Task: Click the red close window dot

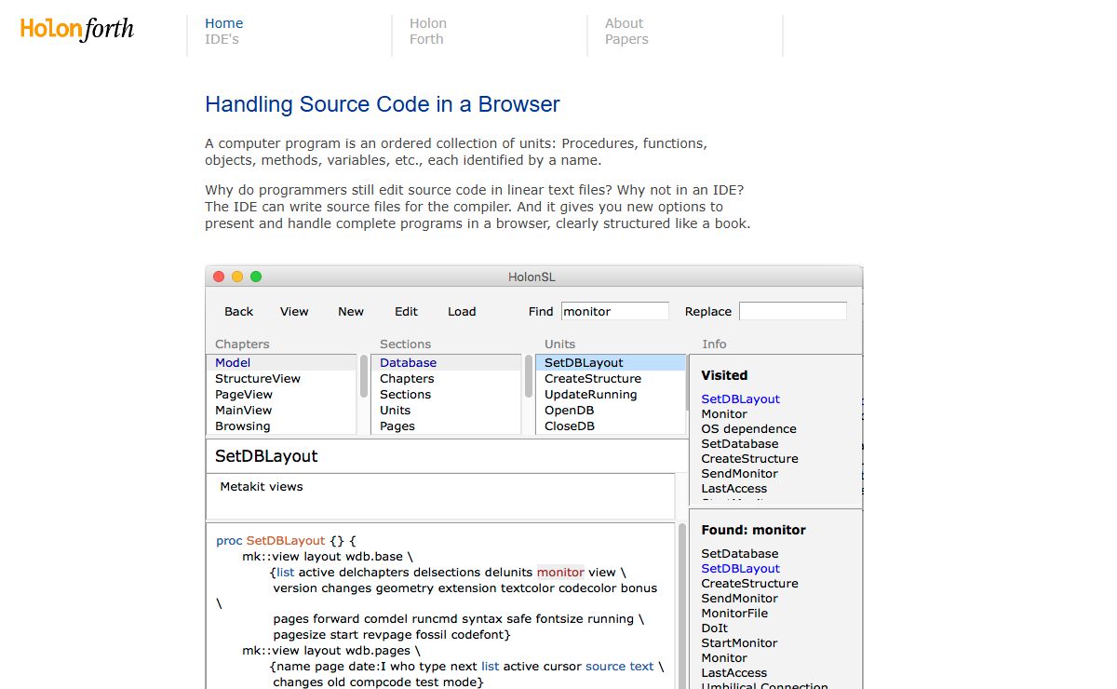Action: 219,277
